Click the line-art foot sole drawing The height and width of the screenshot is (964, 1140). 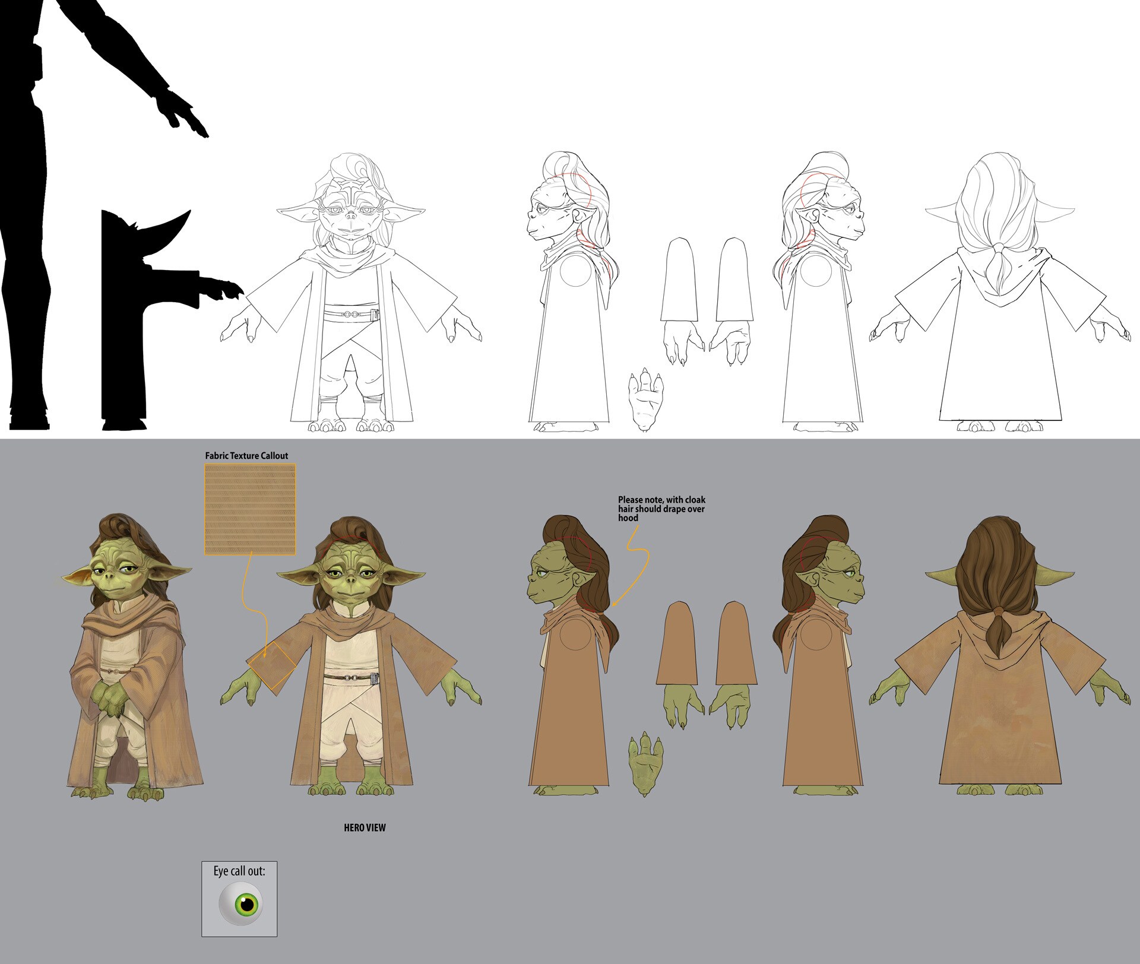coord(645,399)
